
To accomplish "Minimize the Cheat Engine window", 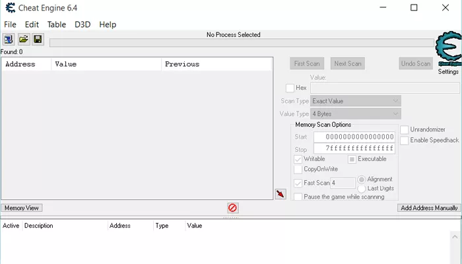I will click(383, 7).
